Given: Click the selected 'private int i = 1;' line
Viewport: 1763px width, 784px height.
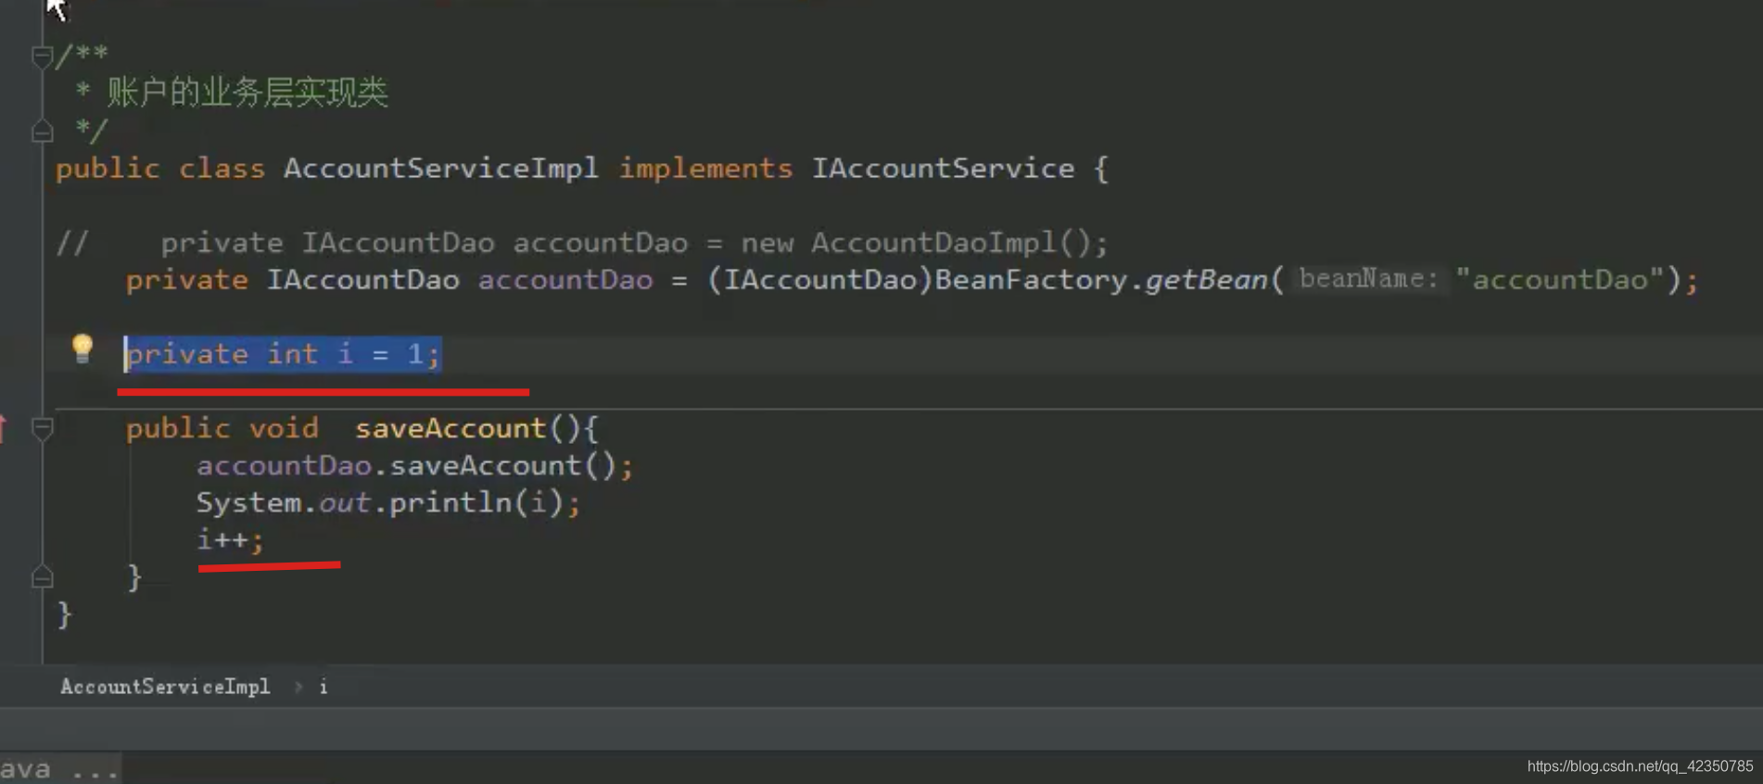Looking at the screenshot, I should [x=283, y=354].
